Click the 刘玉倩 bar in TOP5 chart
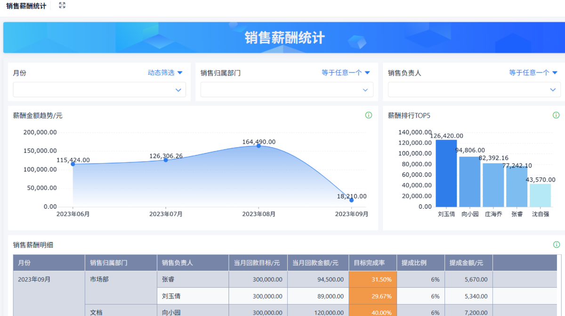Viewport: 565px width, 316px height. tap(446, 174)
